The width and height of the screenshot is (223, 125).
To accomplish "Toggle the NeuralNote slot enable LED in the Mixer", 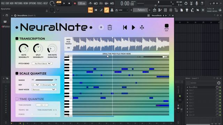I will [x=220, y=87].
